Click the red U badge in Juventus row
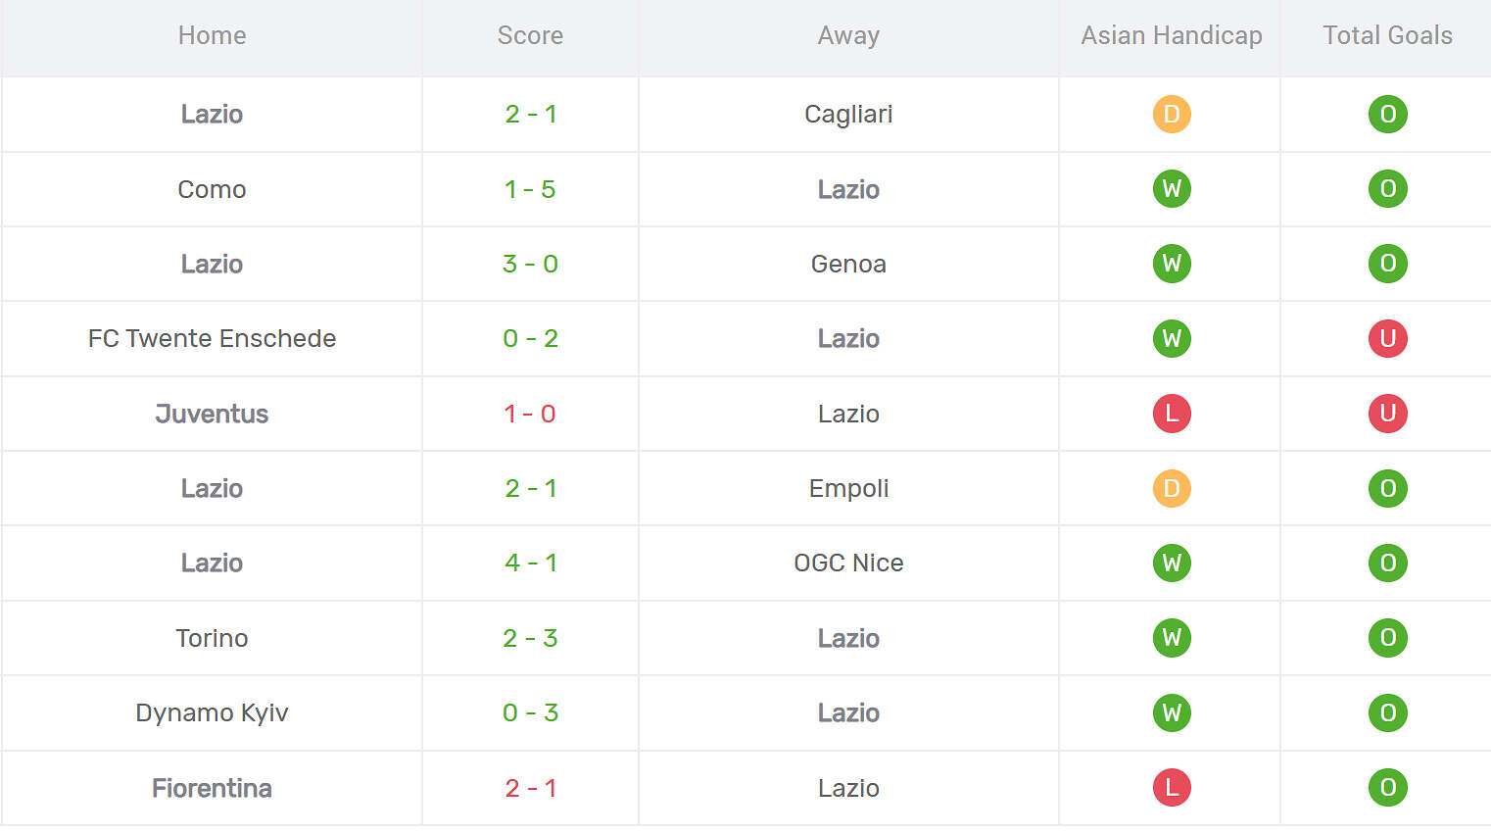 pos(1387,413)
